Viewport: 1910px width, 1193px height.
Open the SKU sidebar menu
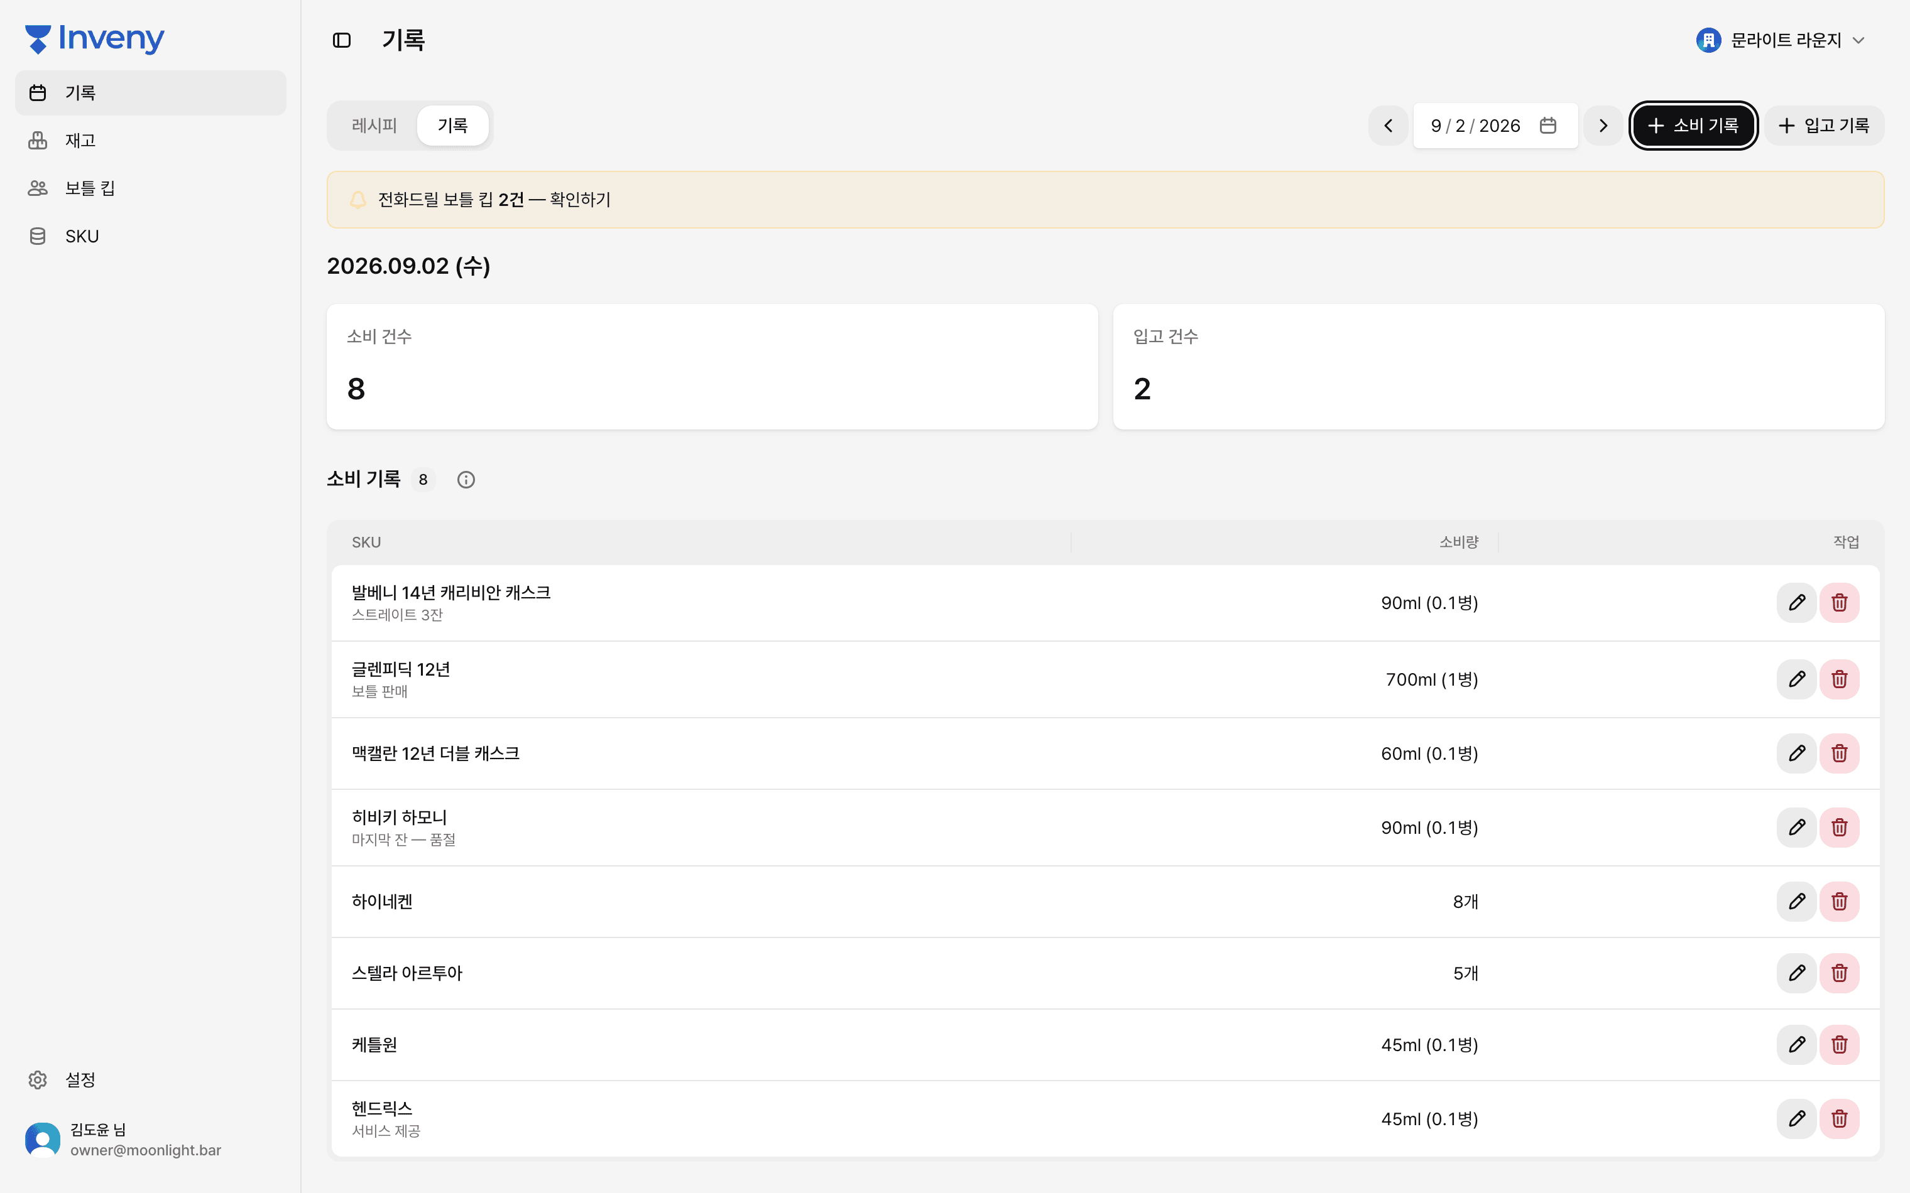point(151,236)
